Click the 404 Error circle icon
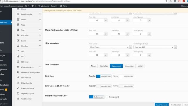The width and height of the screenshot is (188, 106). [x=18, y=62]
